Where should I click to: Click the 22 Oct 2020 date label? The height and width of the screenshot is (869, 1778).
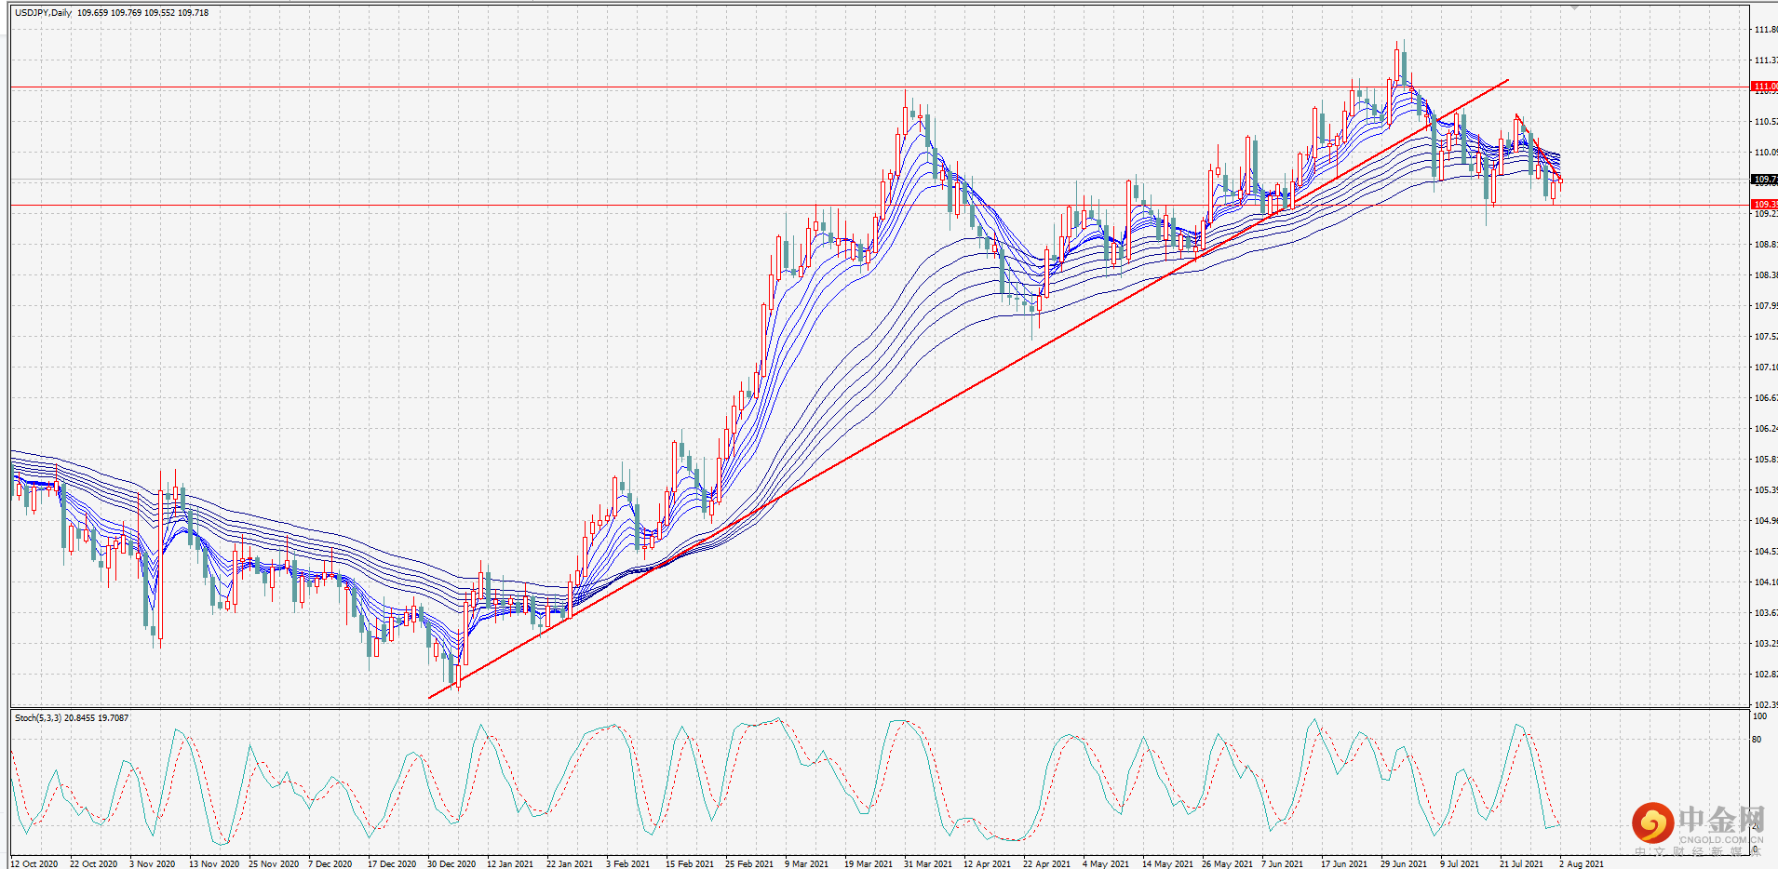click(x=94, y=863)
